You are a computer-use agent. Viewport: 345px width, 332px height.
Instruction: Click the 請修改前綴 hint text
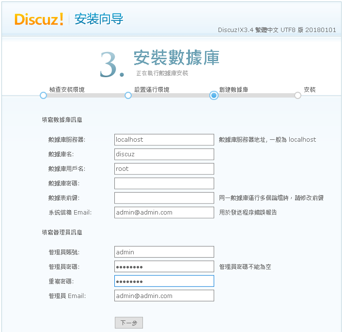(x=309, y=198)
